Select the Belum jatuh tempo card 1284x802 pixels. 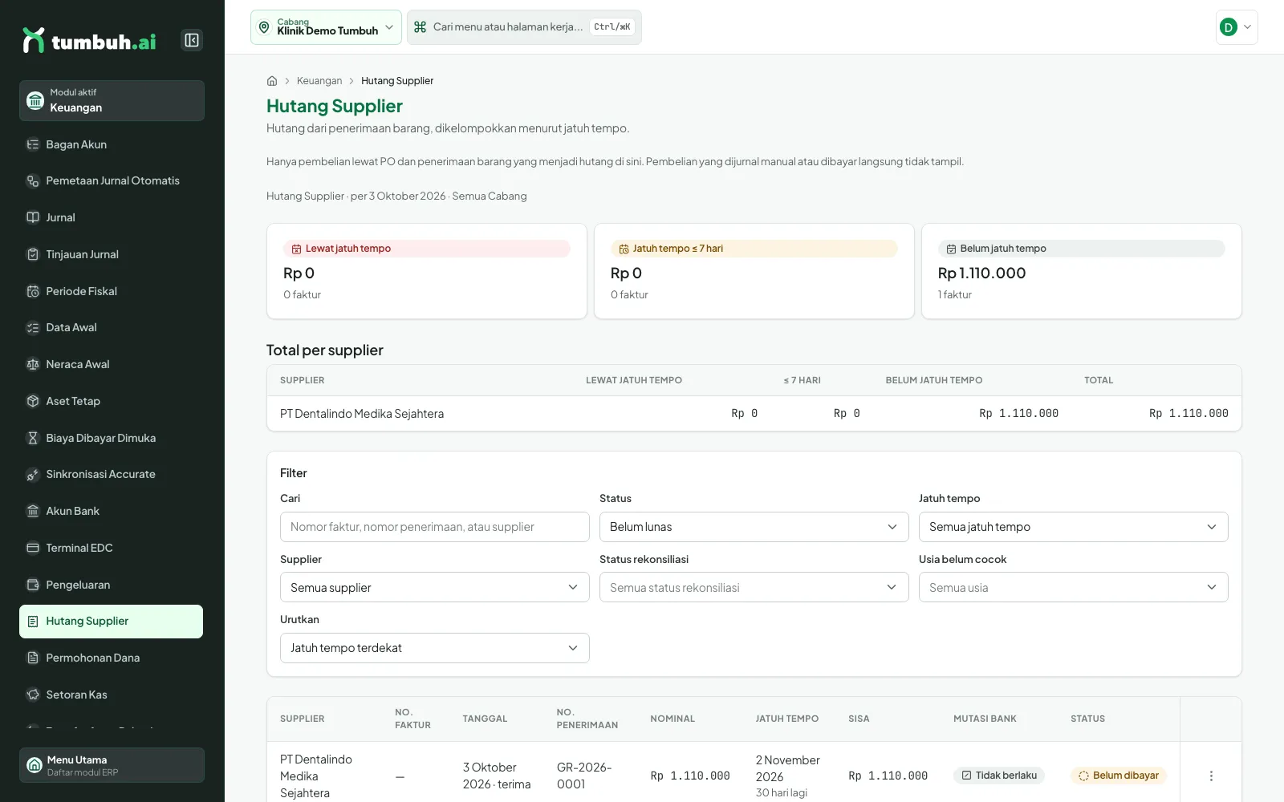[1082, 271]
